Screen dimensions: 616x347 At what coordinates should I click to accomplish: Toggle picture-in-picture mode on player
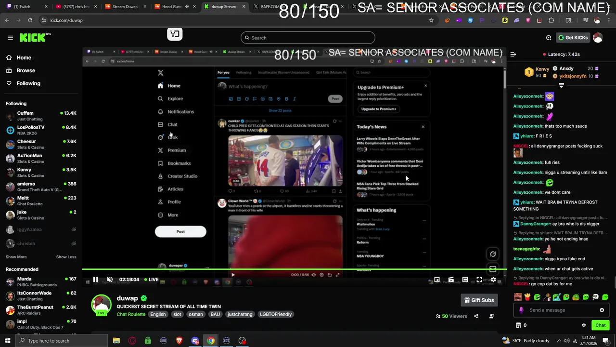tap(437, 280)
